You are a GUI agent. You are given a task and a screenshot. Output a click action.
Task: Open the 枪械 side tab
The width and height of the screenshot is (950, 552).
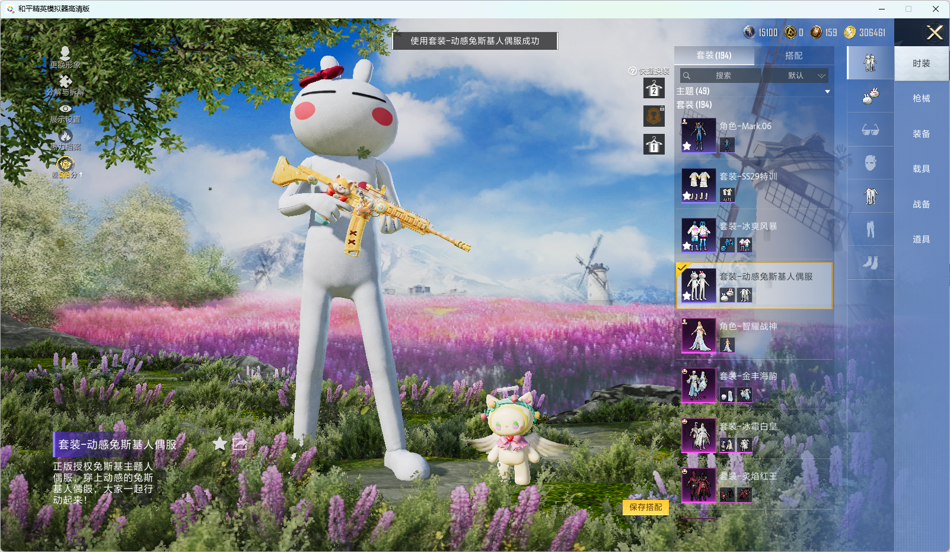pos(922,98)
